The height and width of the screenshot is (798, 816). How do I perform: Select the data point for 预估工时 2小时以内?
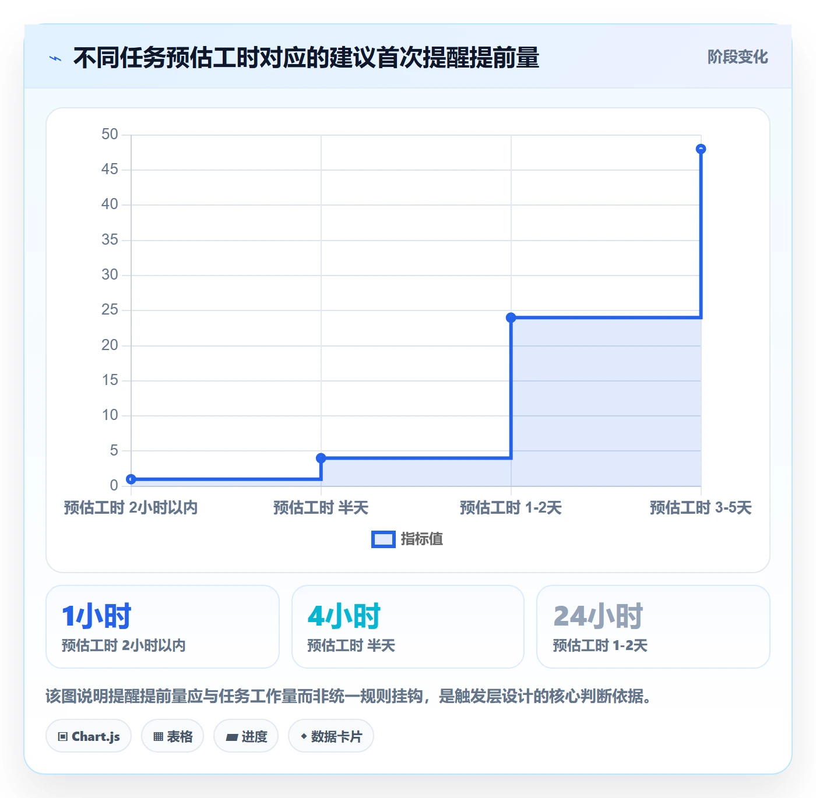131,479
